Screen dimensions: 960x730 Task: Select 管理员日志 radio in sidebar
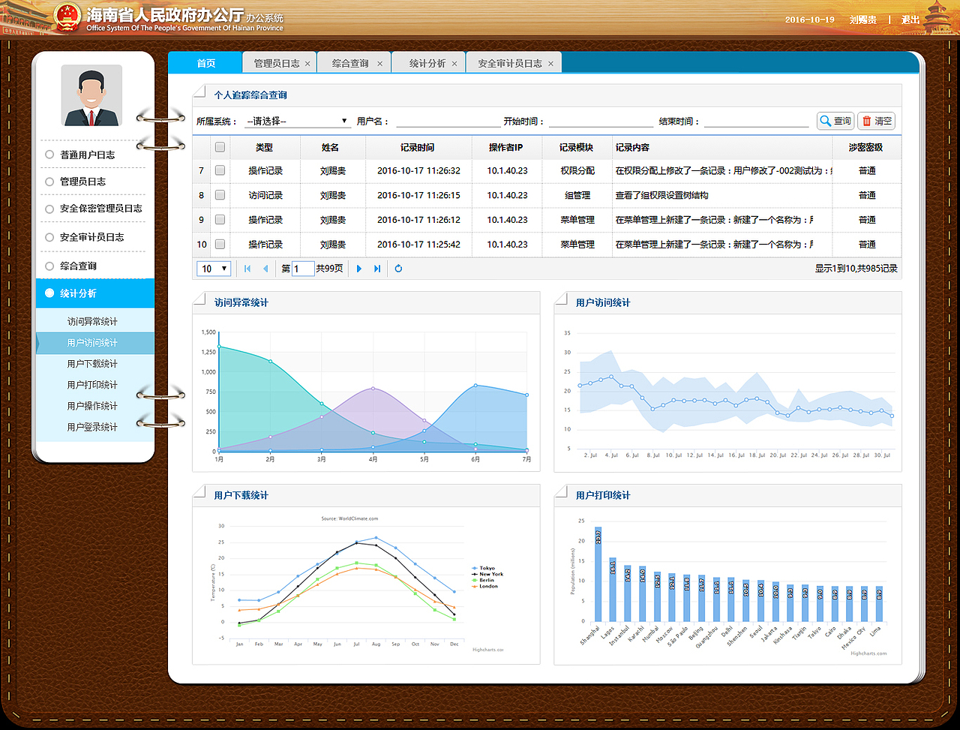coord(49,182)
